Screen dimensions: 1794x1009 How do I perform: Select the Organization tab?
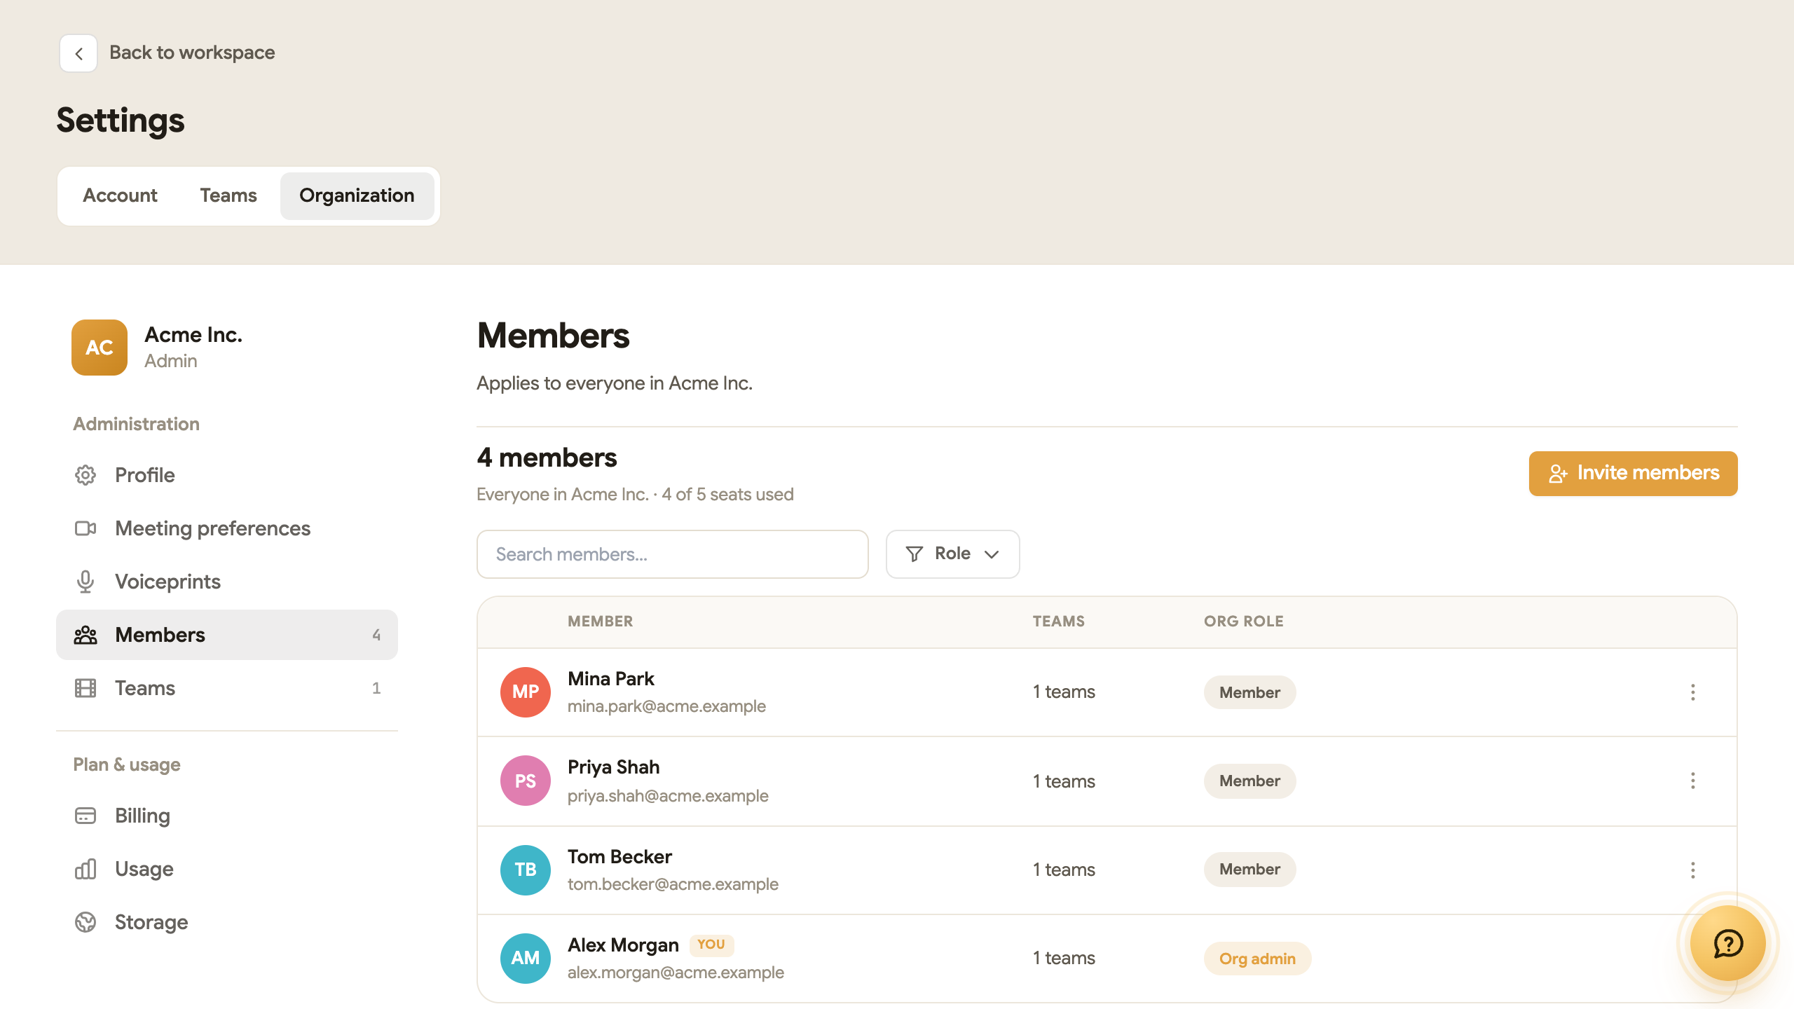tap(357, 195)
